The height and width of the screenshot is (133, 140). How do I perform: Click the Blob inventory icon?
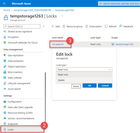point(5,72)
